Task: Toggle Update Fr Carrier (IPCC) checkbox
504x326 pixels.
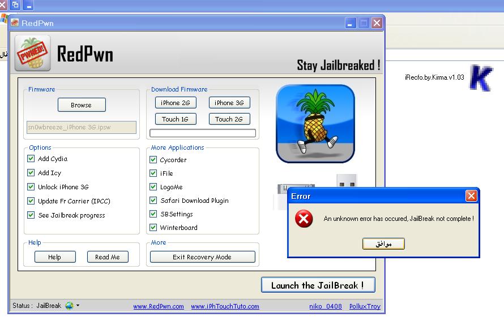Action: click(31, 201)
